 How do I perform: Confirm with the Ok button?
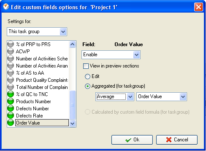click(x=132, y=140)
